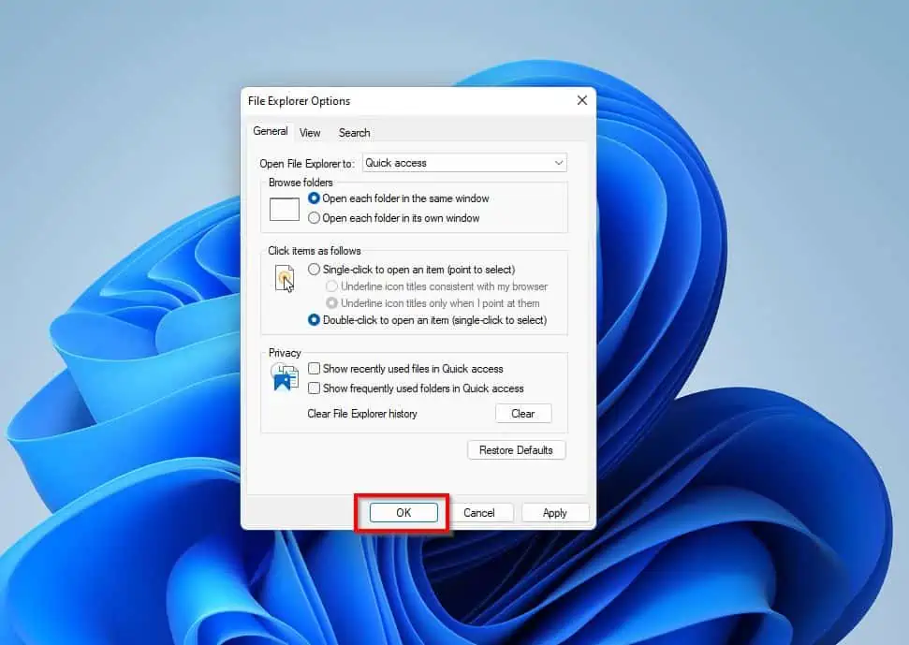Screen dimensions: 909x645
Task: Click the Cancel button
Action: tap(479, 513)
